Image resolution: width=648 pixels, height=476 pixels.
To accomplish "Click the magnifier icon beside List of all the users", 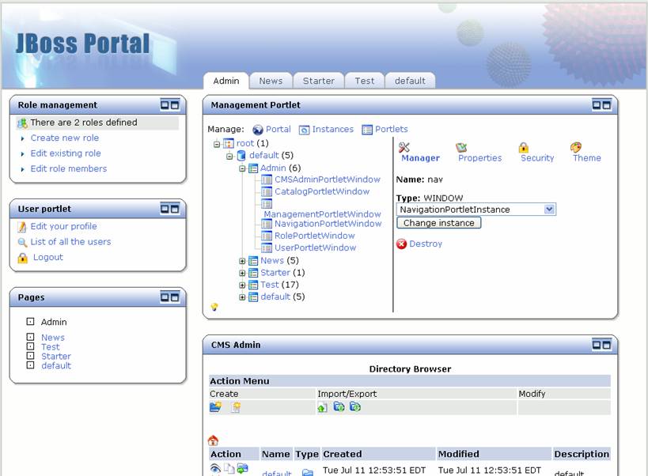I will tap(22, 242).
